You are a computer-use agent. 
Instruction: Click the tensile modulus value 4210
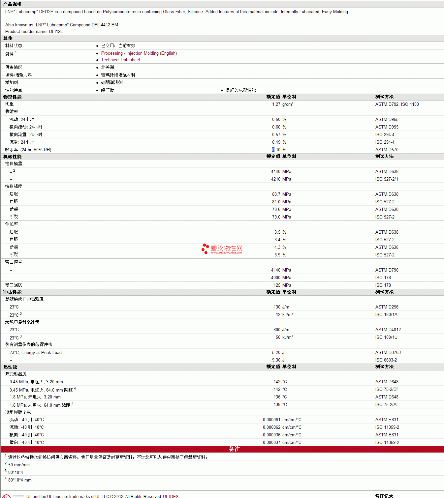(x=276, y=179)
